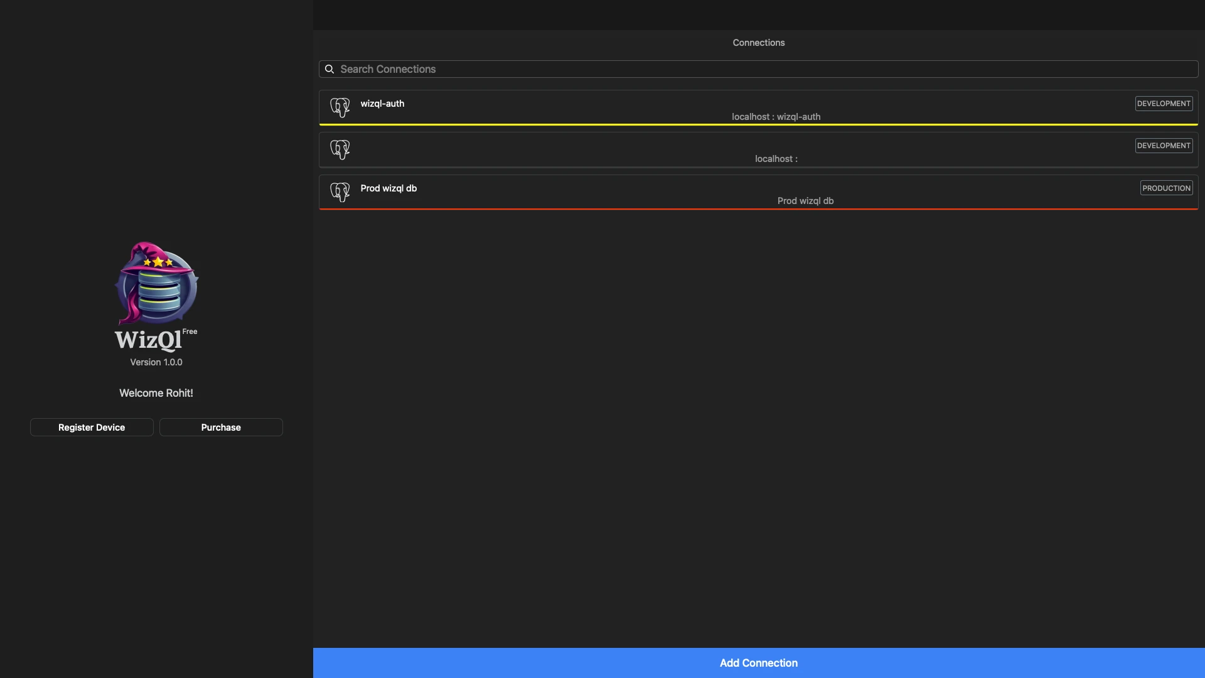Open the wizql-auth connection name

pos(382,104)
